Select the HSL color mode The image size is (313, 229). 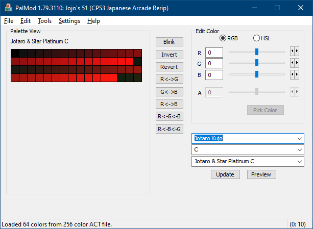click(x=257, y=38)
